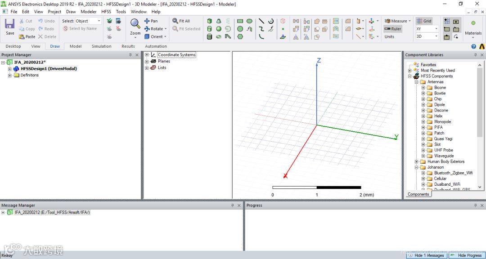The width and height of the screenshot is (486, 259).
Task: Select the draw spline tool
Action: 261,29
